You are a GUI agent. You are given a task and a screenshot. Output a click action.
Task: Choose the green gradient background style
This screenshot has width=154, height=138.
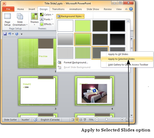[83, 39]
